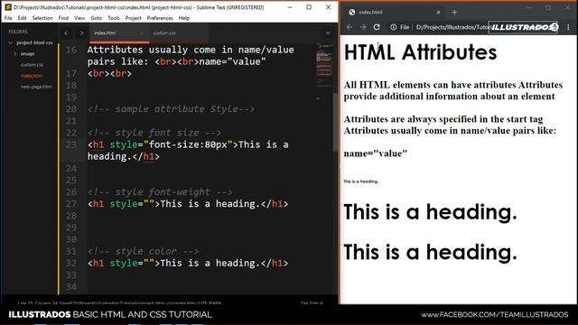Click the Sublime Text app icon
The image size is (578, 325).
[x=8, y=7]
